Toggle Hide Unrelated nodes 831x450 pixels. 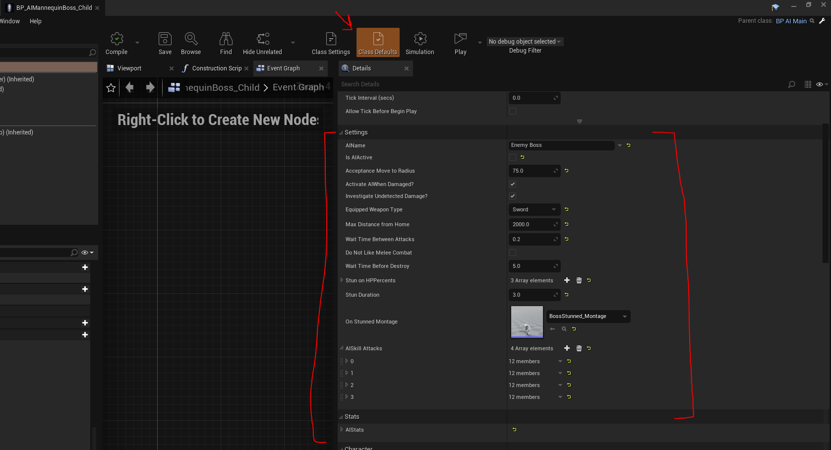pos(262,43)
